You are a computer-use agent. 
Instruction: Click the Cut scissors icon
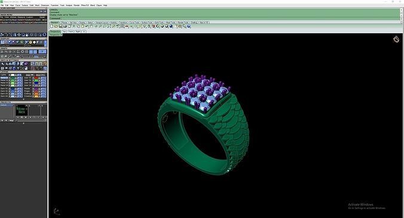click(74, 26)
